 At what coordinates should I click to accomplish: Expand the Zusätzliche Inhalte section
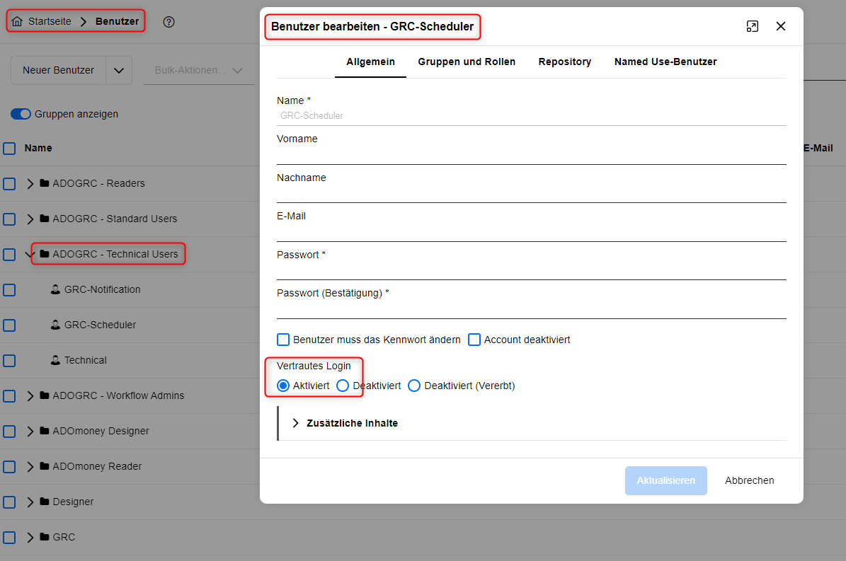pos(296,423)
